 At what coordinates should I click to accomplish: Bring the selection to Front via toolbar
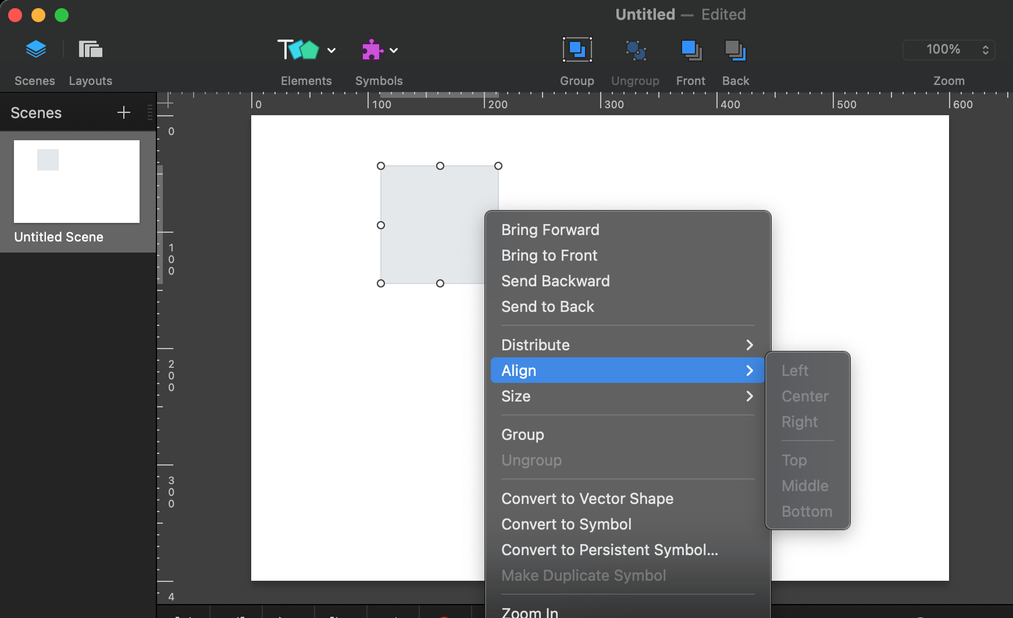(690, 49)
